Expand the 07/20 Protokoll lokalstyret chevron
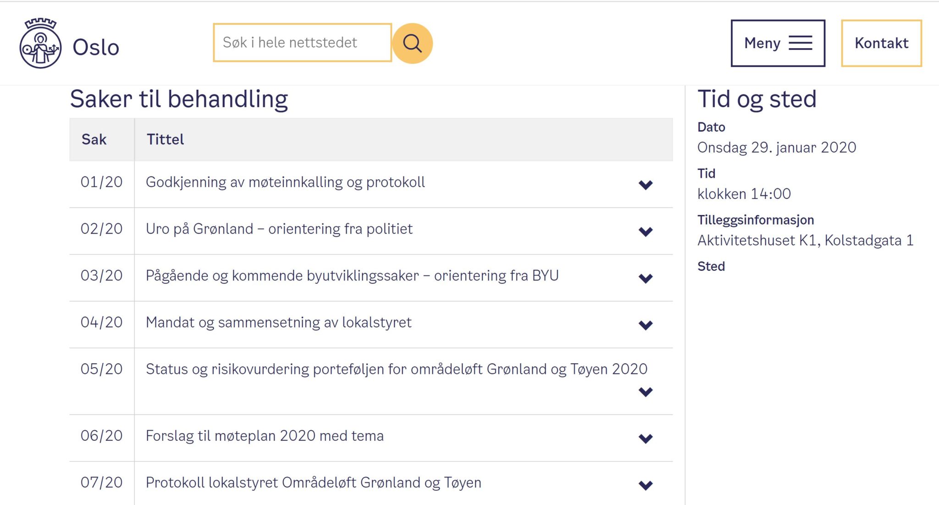The height and width of the screenshot is (505, 939). [645, 485]
